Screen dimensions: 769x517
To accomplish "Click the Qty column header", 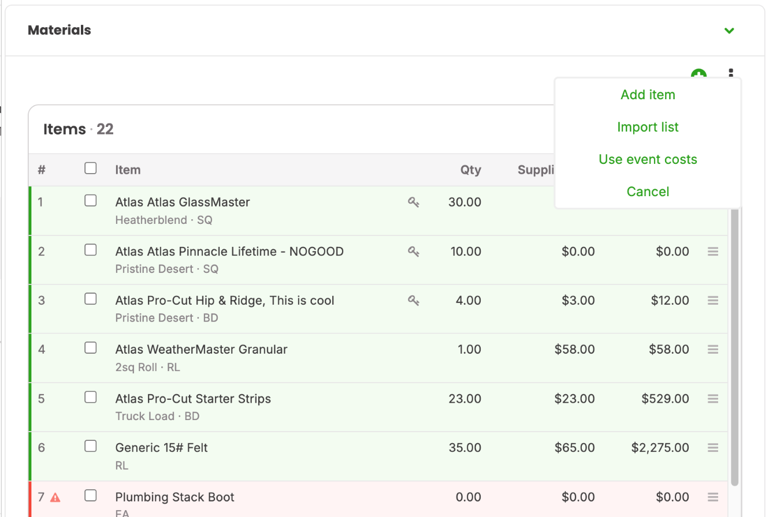I will coord(471,170).
